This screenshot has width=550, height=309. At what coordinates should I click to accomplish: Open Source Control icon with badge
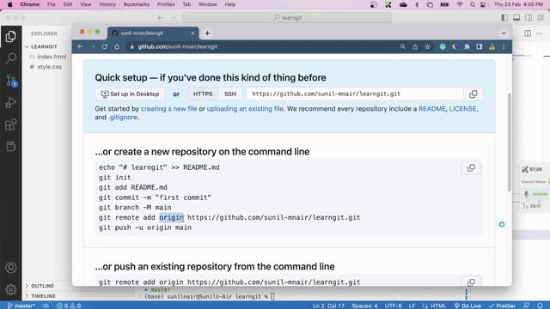coord(11,81)
